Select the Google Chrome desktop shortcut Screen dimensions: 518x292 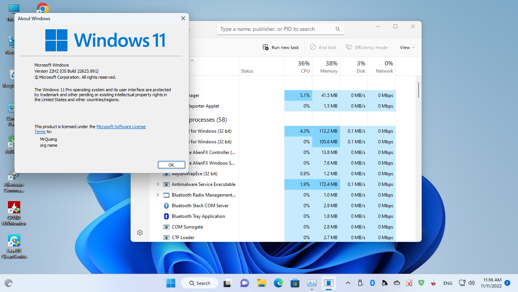[43, 8]
